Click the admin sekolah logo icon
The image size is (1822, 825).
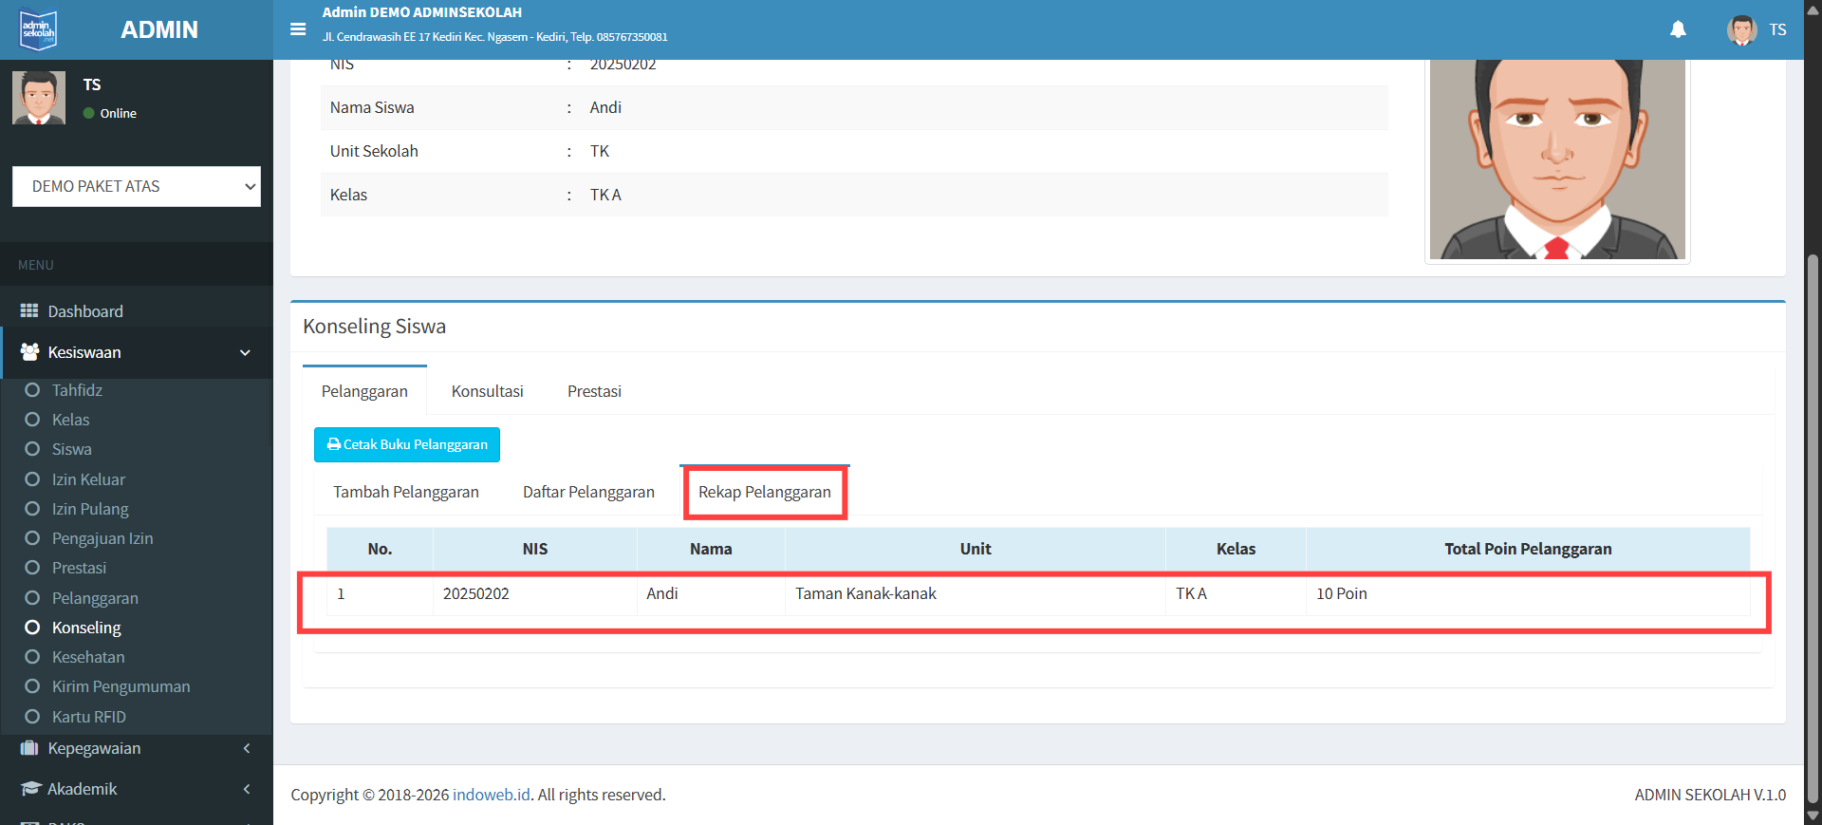pyautogui.click(x=39, y=29)
